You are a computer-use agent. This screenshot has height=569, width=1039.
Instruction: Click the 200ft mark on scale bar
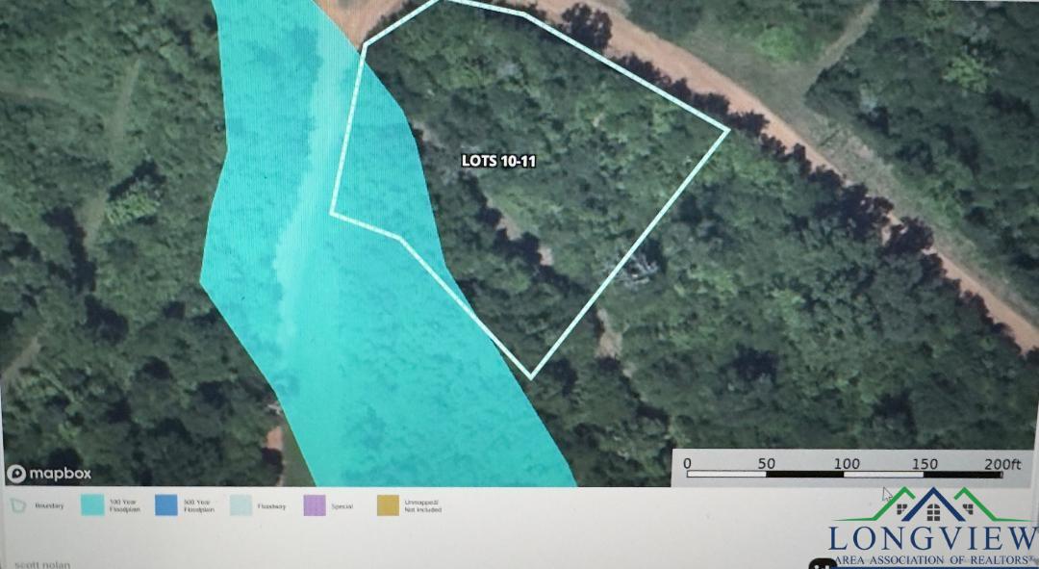pyautogui.click(x=1001, y=464)
